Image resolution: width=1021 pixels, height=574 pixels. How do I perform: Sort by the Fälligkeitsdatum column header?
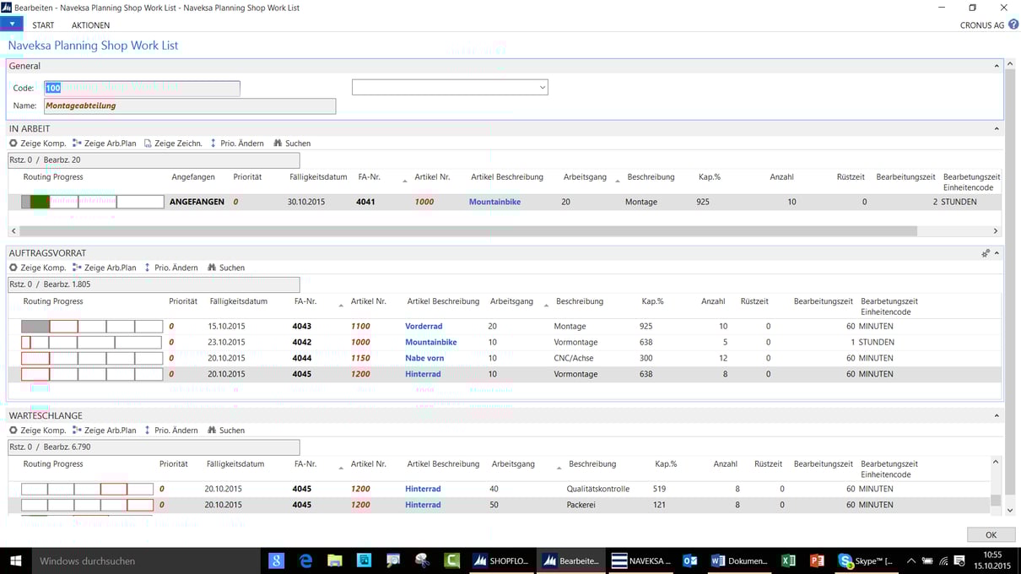317,176
